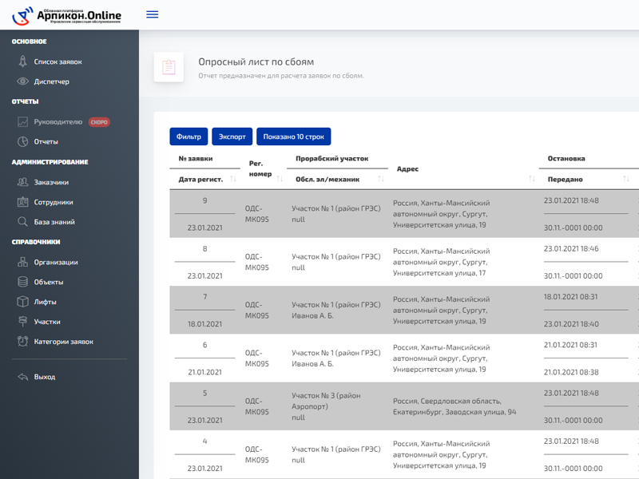Screen dimensions: 639x479
Task: Open Объекты via the database icon
Action: click(x=23, y=282)
